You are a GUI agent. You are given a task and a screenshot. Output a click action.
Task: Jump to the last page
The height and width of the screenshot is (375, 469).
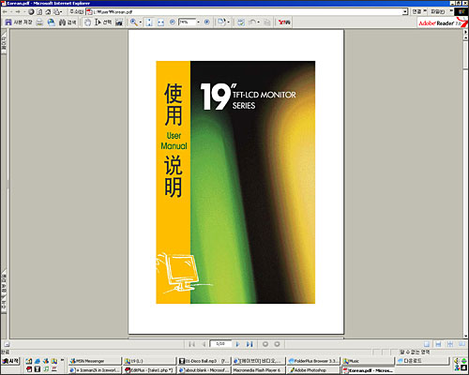(250, 344)
